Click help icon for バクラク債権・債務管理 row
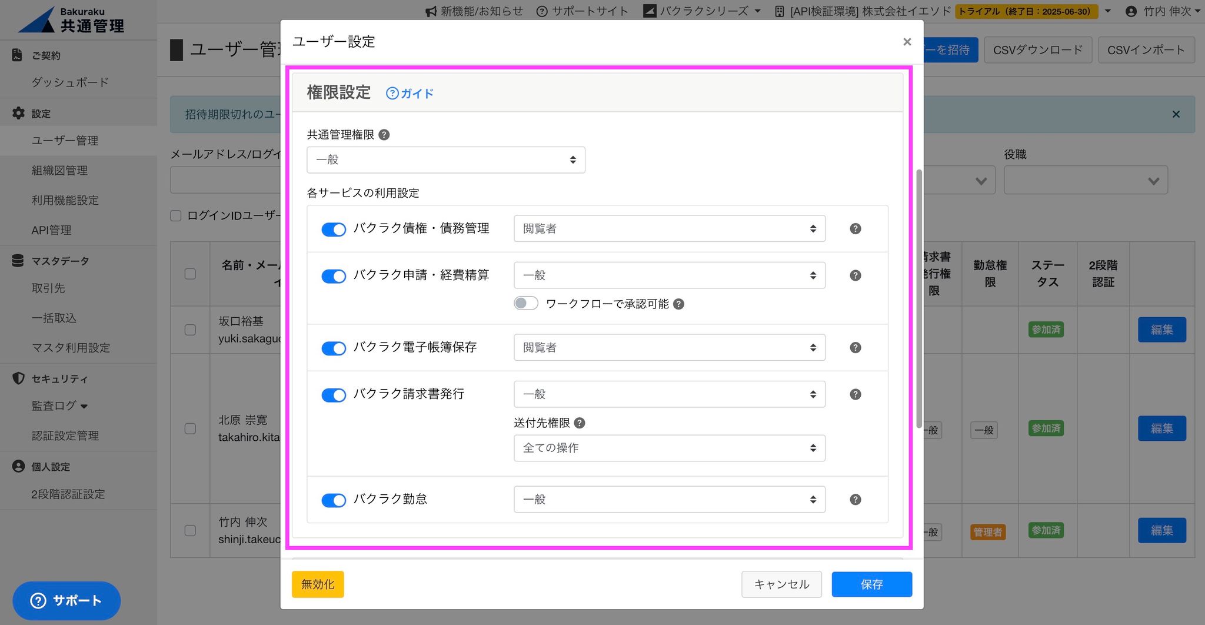1205x625 pixels. click(856, 229)
